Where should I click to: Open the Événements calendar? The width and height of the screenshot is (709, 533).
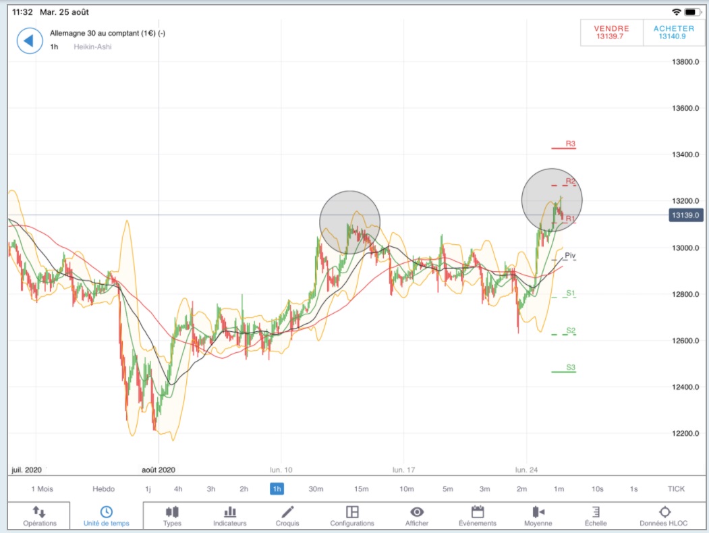click(x=477, y=516)
